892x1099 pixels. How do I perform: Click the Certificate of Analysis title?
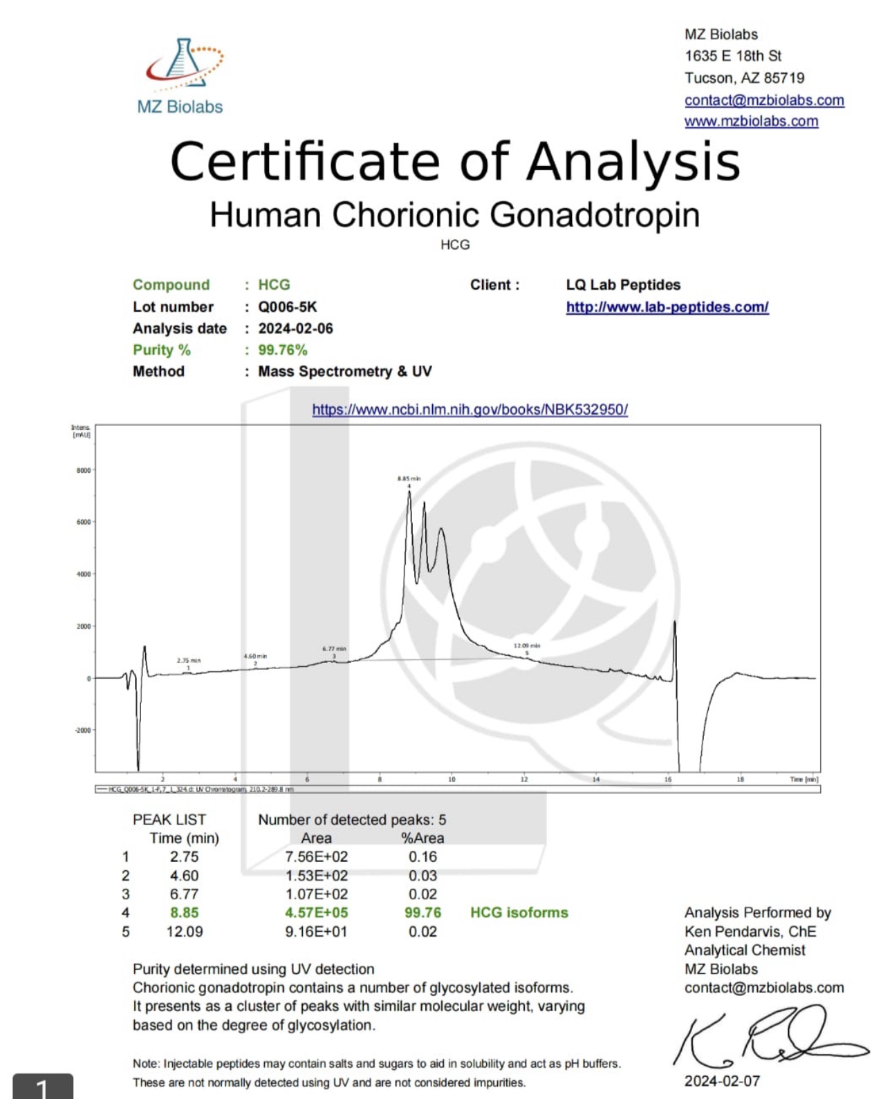click(x=455, y=161)
